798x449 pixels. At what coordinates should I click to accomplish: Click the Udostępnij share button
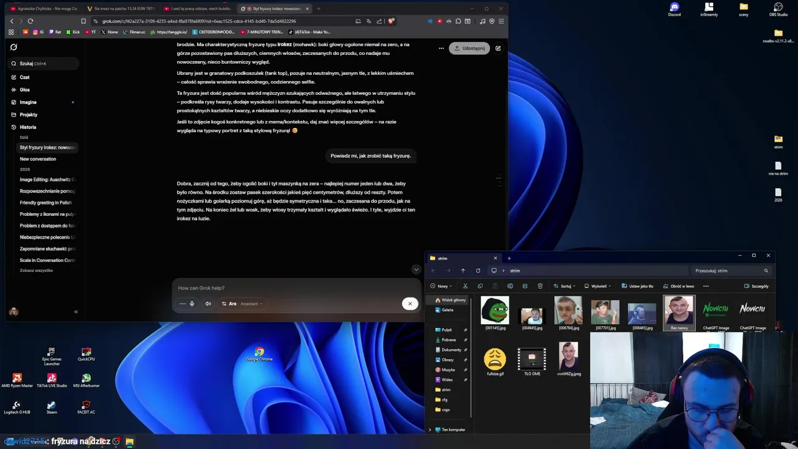(469, 48)
